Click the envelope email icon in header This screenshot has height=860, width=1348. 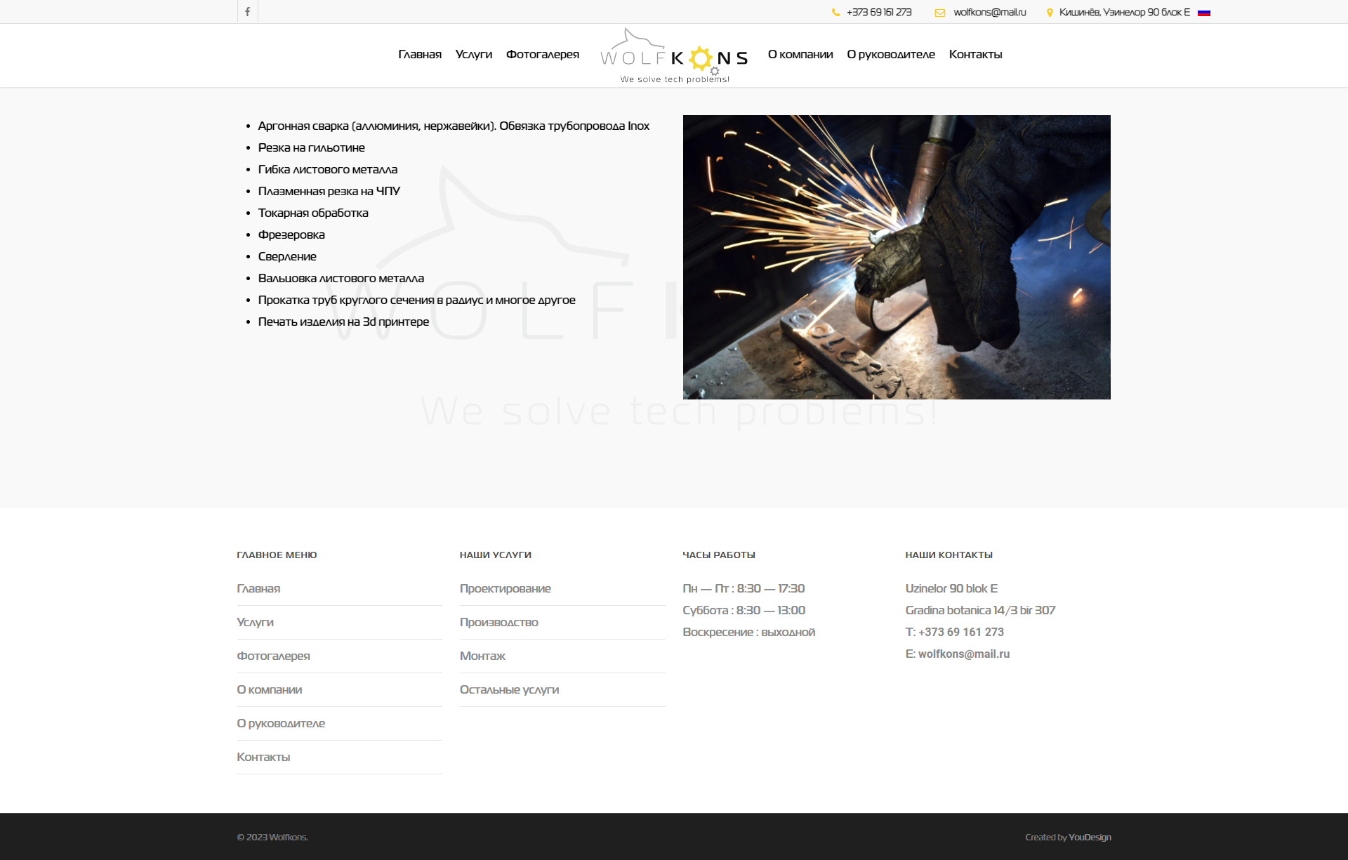[939, 13]
